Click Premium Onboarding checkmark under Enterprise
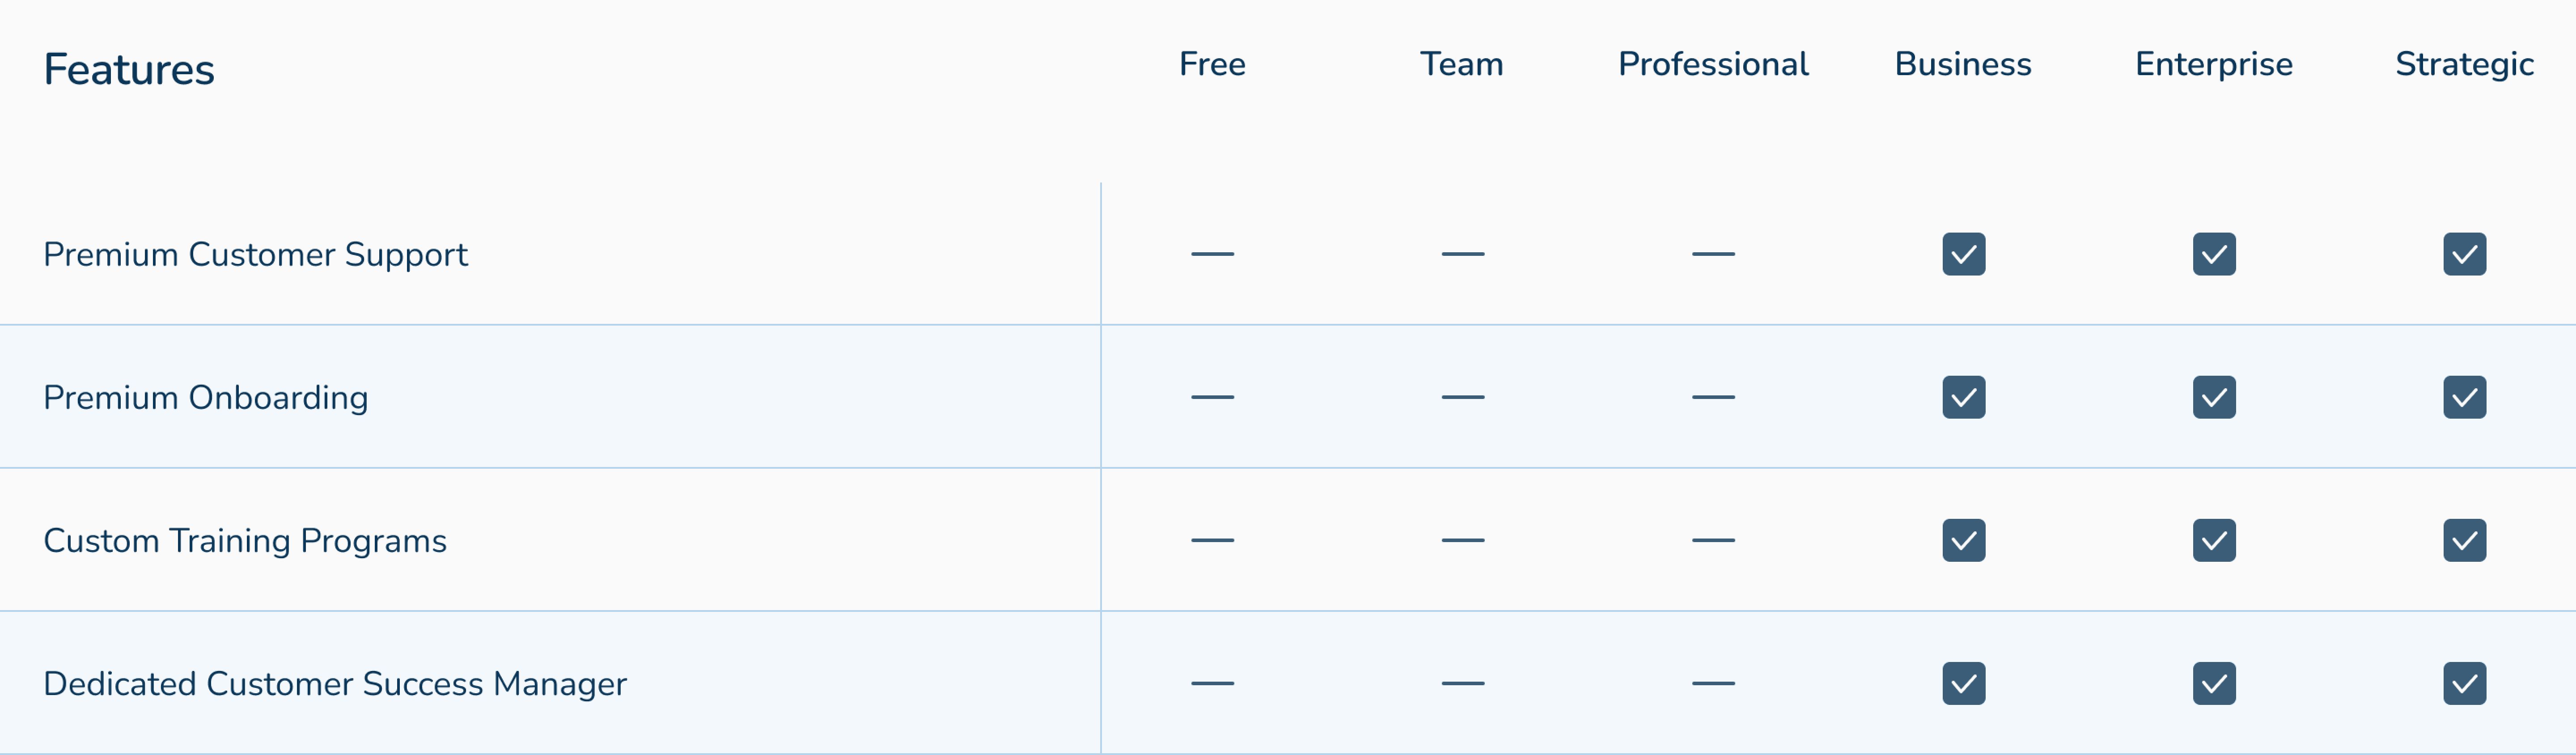2576x755 pixels. tap(2214, 397)
